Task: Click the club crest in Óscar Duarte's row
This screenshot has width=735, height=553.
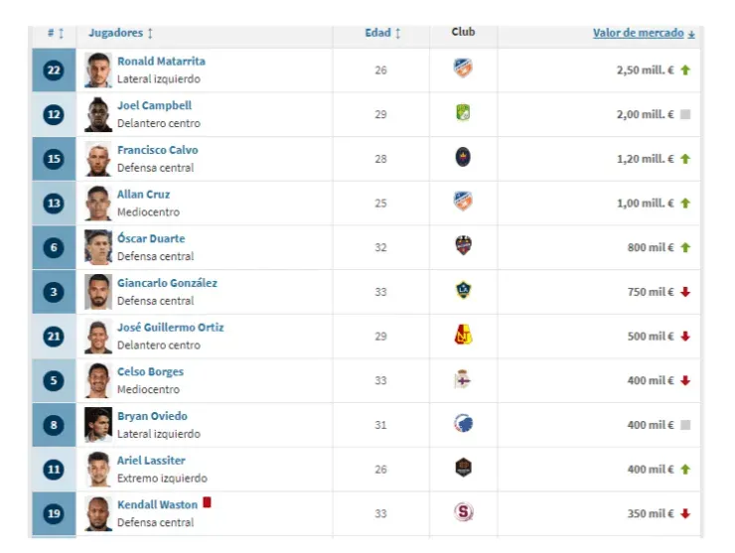Action: pyautogui.click(x=462, y=246)
